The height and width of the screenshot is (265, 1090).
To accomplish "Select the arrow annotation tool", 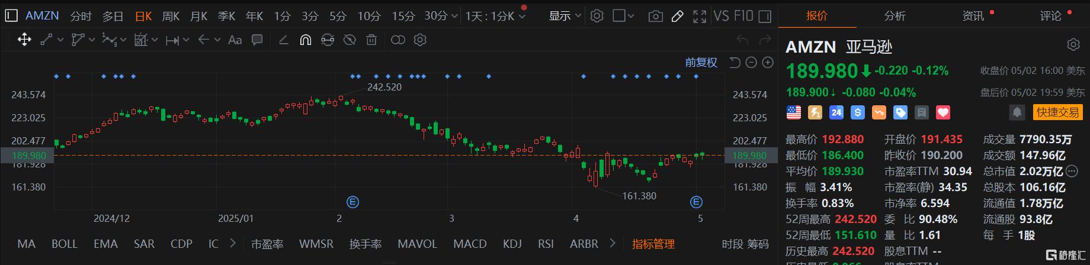I will [204, 40].
